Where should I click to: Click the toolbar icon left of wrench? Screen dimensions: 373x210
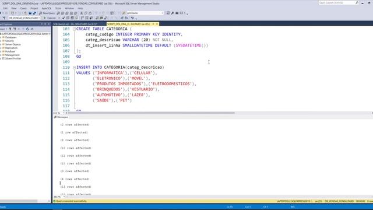[x=168, y=13]
